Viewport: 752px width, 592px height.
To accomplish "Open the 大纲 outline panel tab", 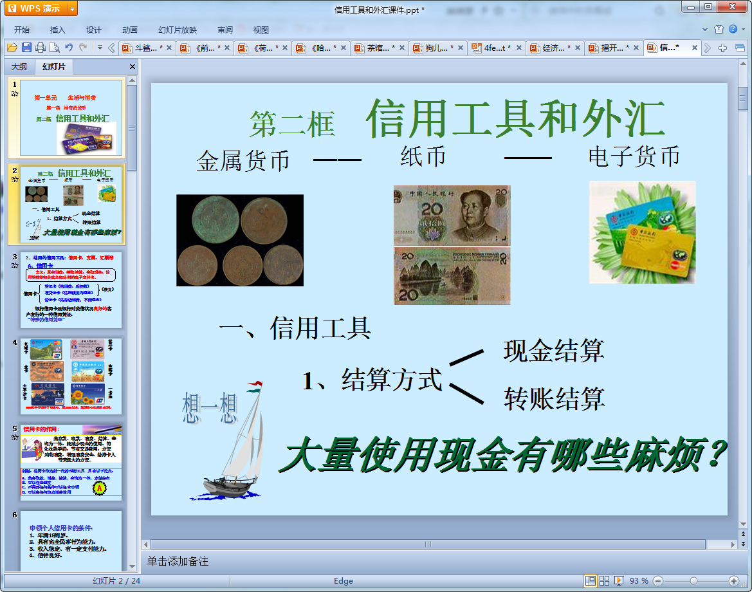I will (x=19, y=66).
